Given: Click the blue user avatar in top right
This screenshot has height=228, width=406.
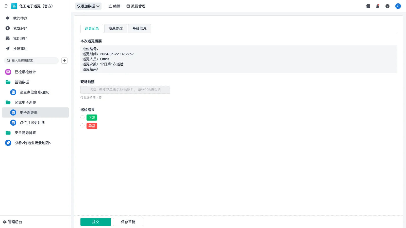Looking at the screenshot, I should coord(398,6).
